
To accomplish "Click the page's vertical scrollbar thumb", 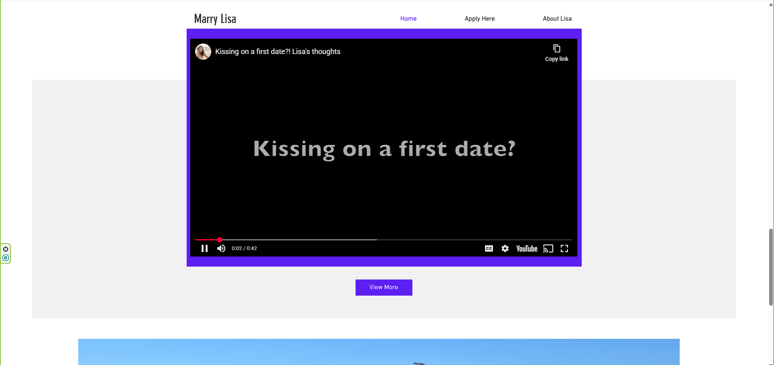I will [x=771, y=266].
